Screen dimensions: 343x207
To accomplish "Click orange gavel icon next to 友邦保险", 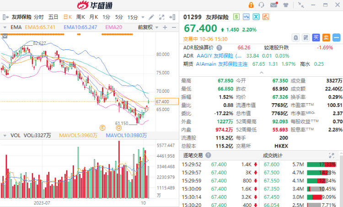I will click(266, 17).
